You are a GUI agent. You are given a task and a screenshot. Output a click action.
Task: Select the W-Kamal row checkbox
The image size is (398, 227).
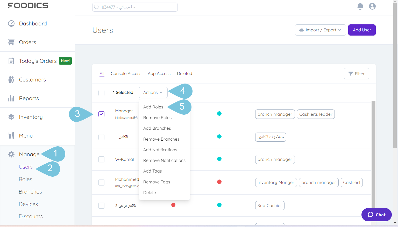click(x=101, y=159)
